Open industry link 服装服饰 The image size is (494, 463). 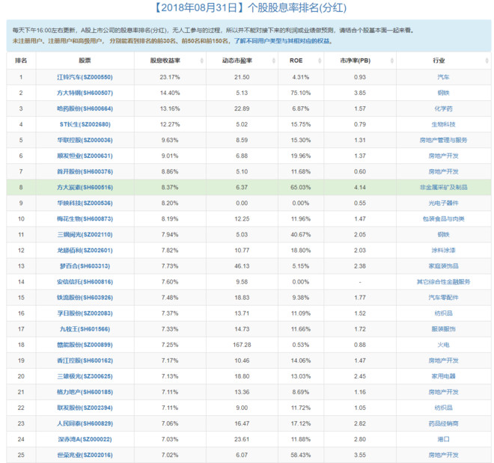pos(443,329)
